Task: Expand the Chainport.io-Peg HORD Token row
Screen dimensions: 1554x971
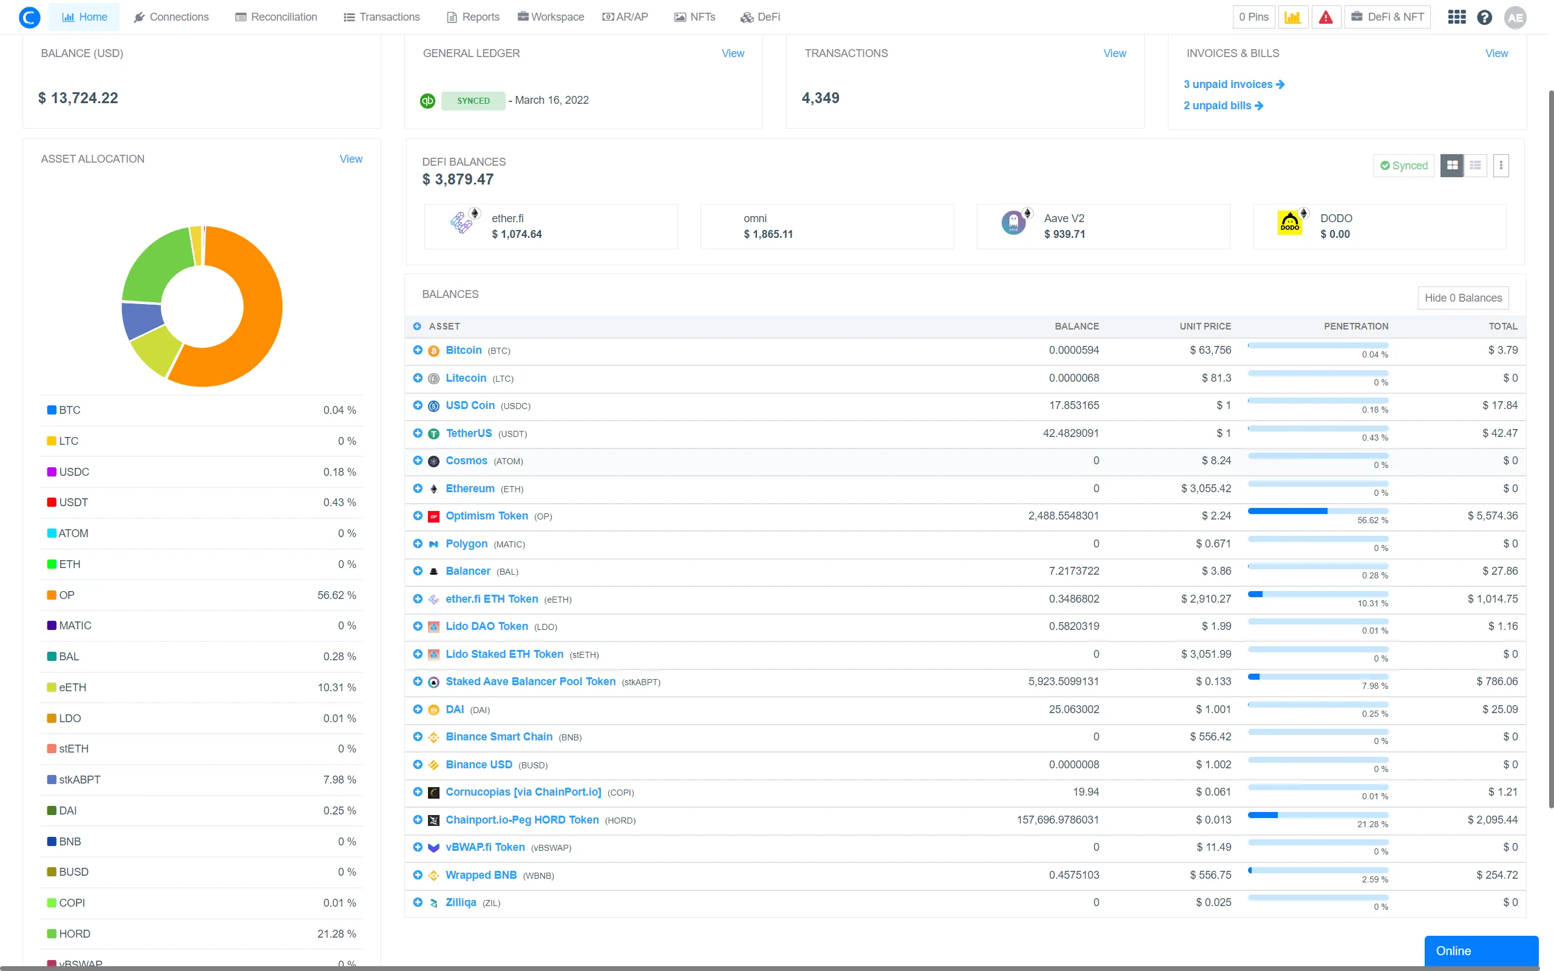Action: tap(418, 819)
